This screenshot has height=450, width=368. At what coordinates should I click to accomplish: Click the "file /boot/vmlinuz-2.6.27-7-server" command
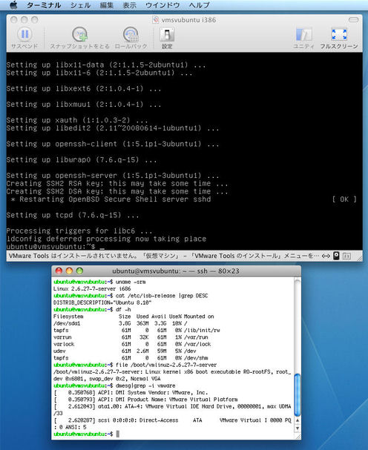coord(166,365)
